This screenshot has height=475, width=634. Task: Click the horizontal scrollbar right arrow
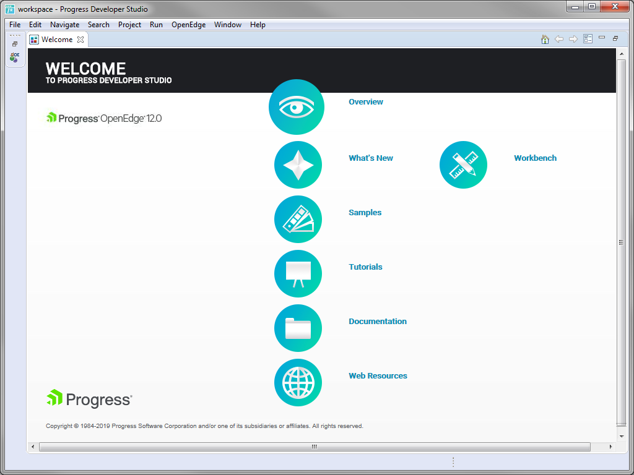[x=610, y=447]
